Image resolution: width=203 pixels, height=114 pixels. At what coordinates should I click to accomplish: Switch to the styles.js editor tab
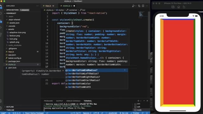pyautogui.click(x=68, y=6)
